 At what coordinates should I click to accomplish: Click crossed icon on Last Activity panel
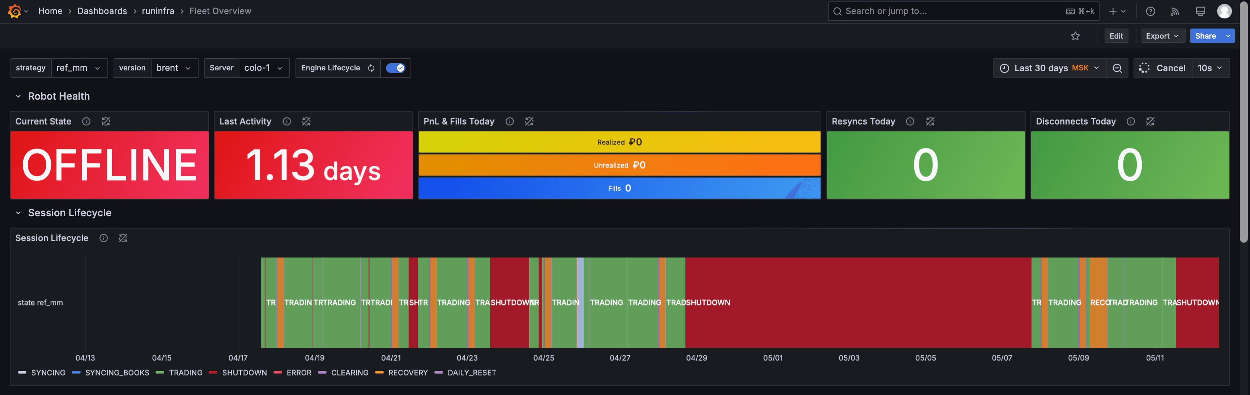pos(306,122)
